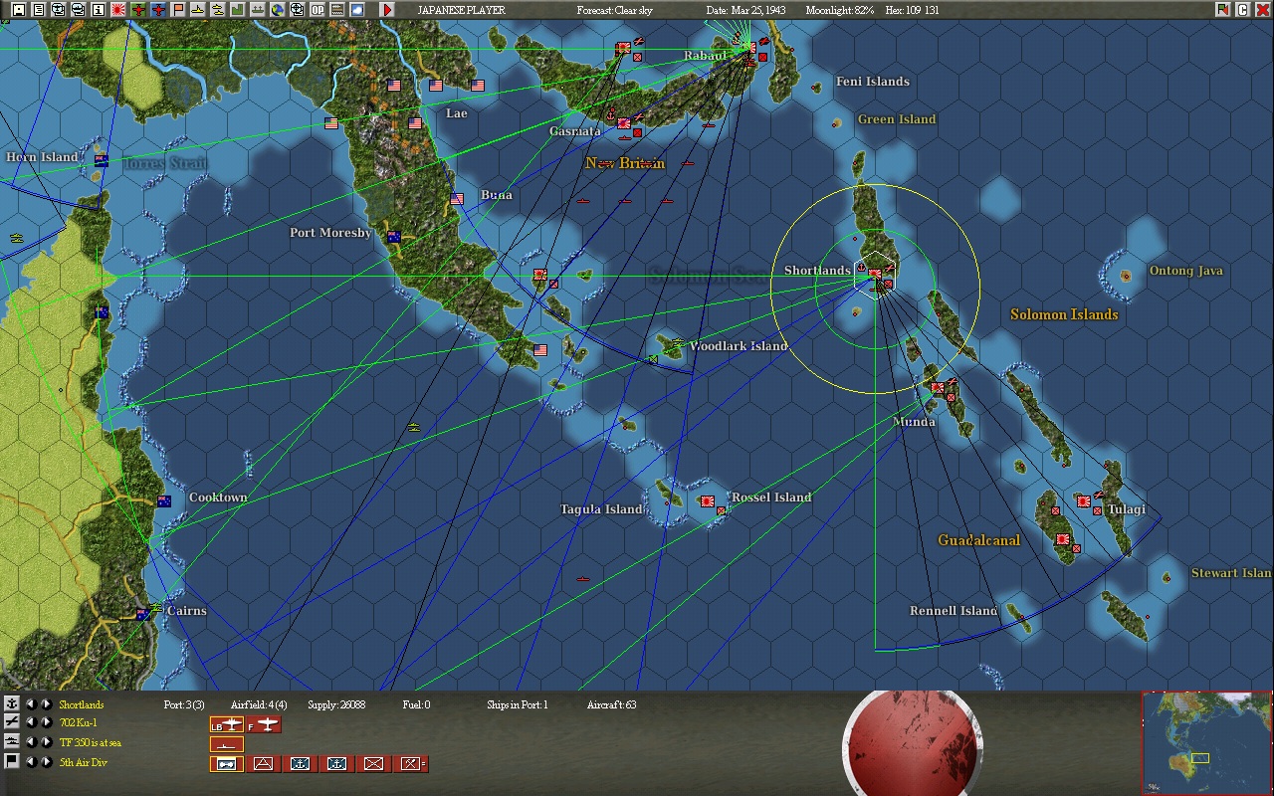1274x796 pixels.
Task: Click the anchor base icon beside Shortlands
Action: pyautogui.click(x=11, y=704)
